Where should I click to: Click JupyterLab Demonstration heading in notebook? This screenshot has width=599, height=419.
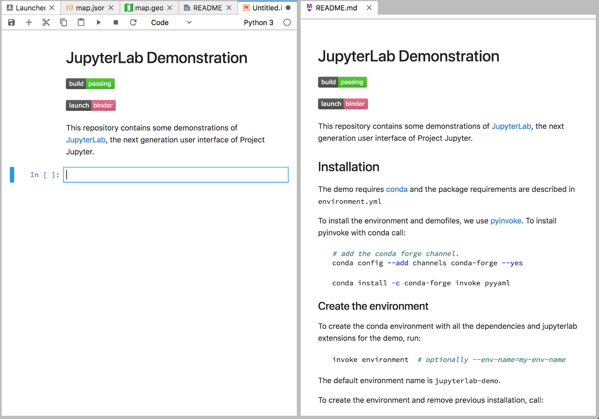click(156, 58)
